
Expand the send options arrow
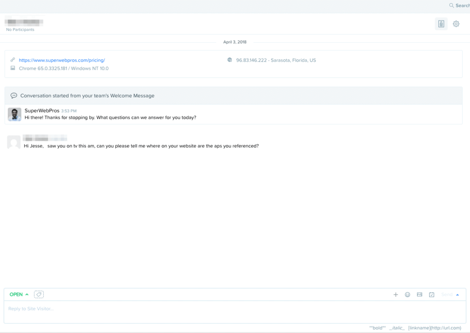[458, 295]
